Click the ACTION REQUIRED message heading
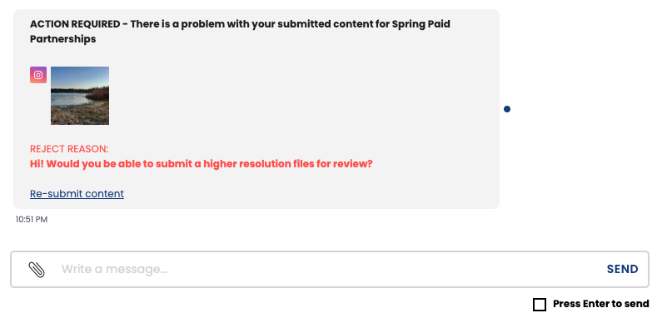The image size is (657, 318). click(240, 32)
